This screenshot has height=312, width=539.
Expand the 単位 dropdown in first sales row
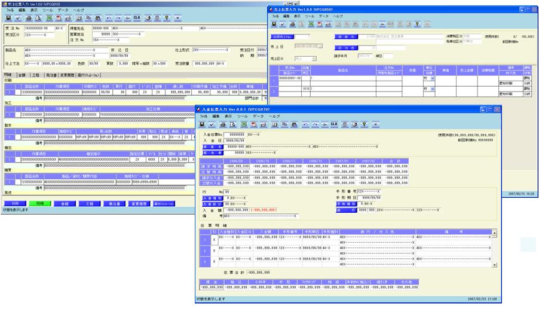click(x=432, y=78)
